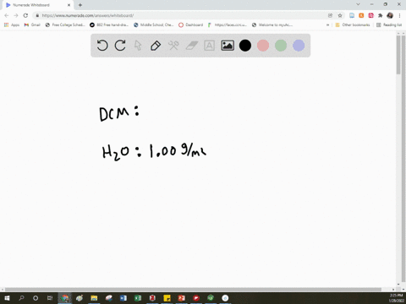Open 882 Free hand-dra bookmark
Screen dimensions: 406x304
pos(109,24)
